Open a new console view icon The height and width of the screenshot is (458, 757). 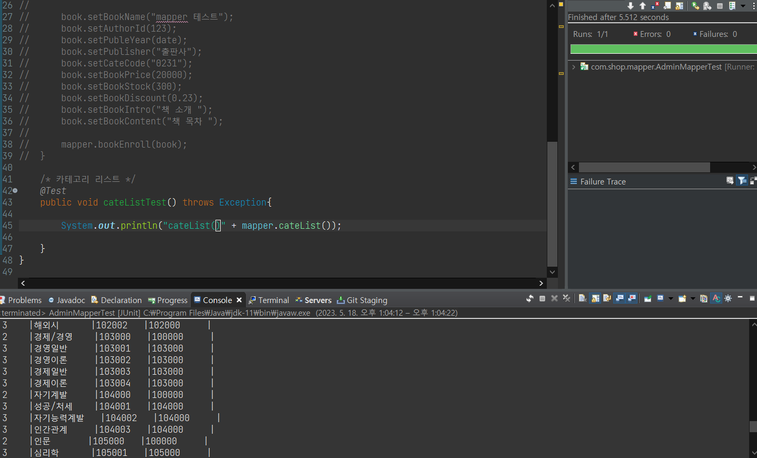point(682,298)
